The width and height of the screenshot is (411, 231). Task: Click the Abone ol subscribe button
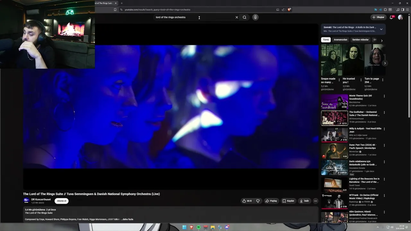(x=61, y=201)
